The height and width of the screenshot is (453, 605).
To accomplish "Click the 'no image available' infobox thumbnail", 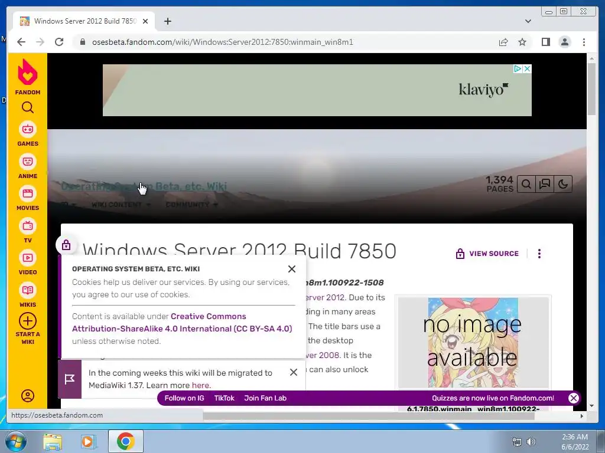I will tap(473, 342).
